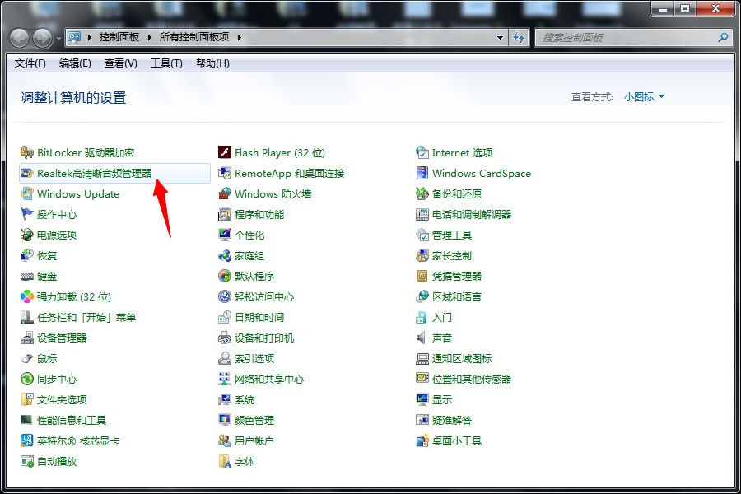Open the 轻松访问中心 link

pos(264,297)
